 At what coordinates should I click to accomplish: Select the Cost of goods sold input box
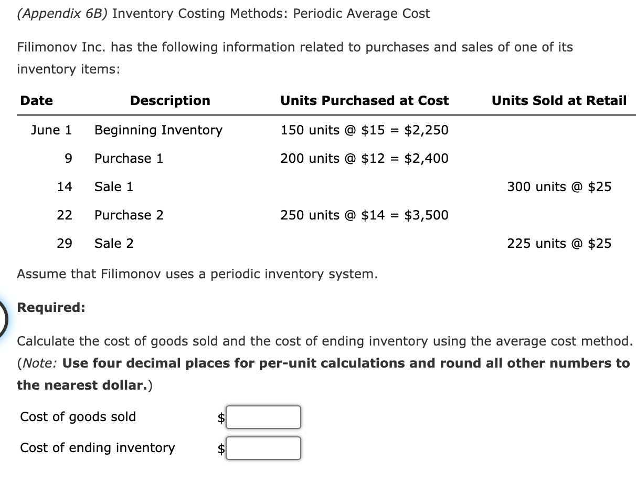tap(263, 417)
